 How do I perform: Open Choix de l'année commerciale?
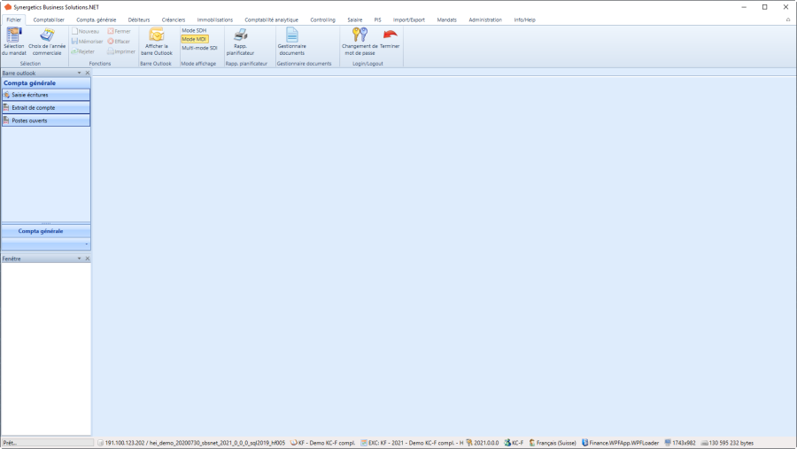47,42
